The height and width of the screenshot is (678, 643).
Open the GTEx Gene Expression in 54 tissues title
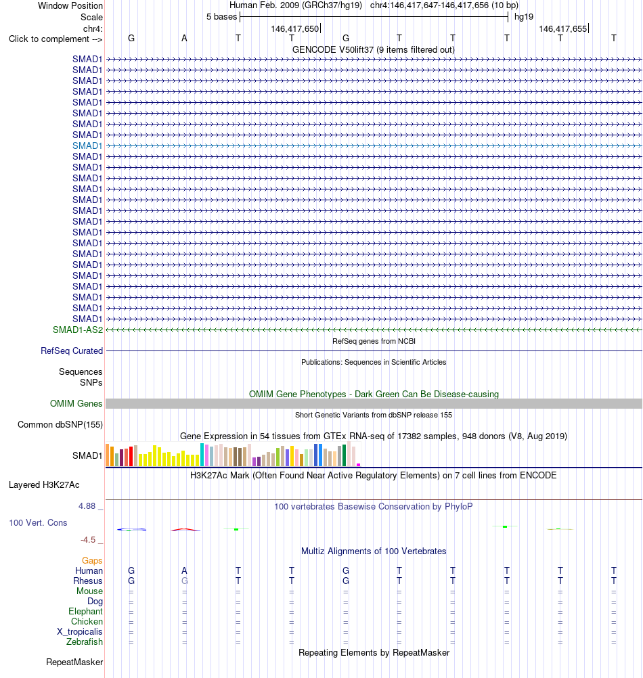pos(374,436)
